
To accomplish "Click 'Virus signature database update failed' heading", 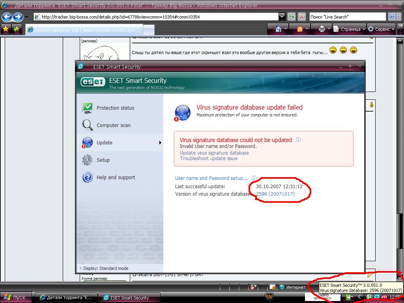I will point(249,107).
